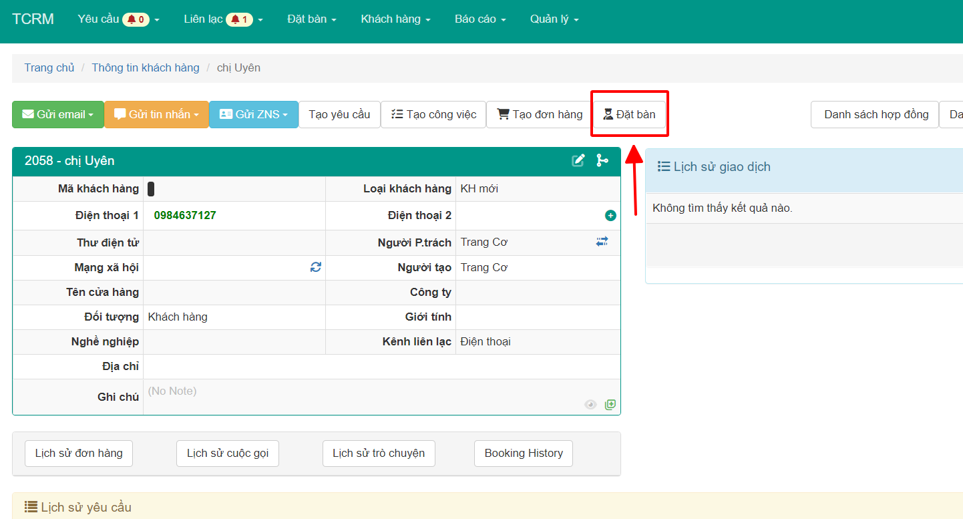Go to Thông tin khách hàng breadcrumb

146,67
